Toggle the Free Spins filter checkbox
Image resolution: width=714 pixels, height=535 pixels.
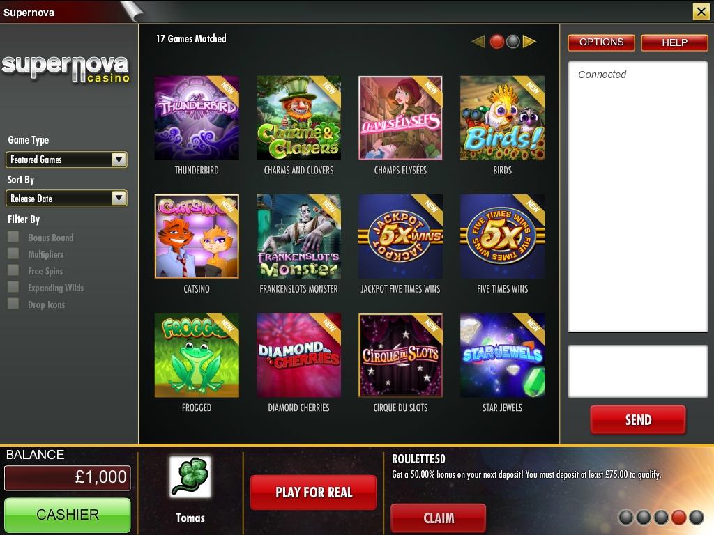[x=13, y=270]
